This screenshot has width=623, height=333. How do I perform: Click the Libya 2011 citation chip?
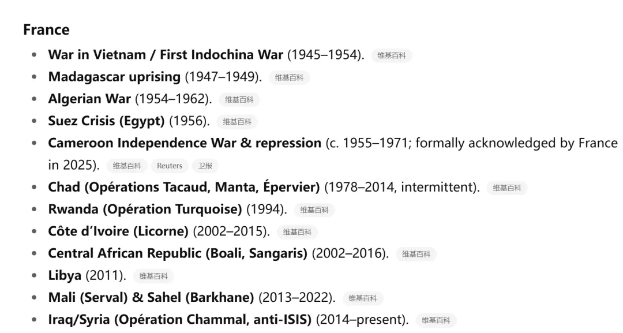click(153, 276)
